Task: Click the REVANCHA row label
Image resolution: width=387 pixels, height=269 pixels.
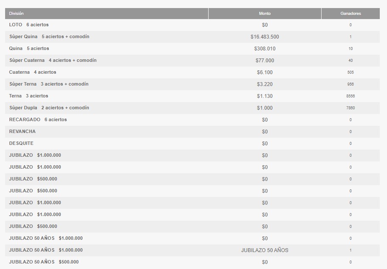Action: [22, 132]
